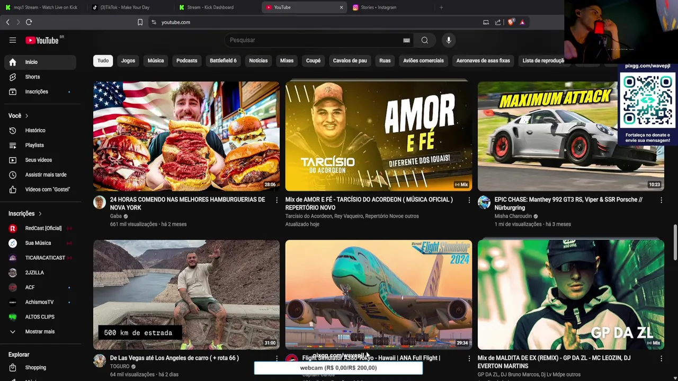Open Vídeos com "Gostei" in sidebar
The height and width of the screenshot is (381, 678).
[x=40, y=189]
